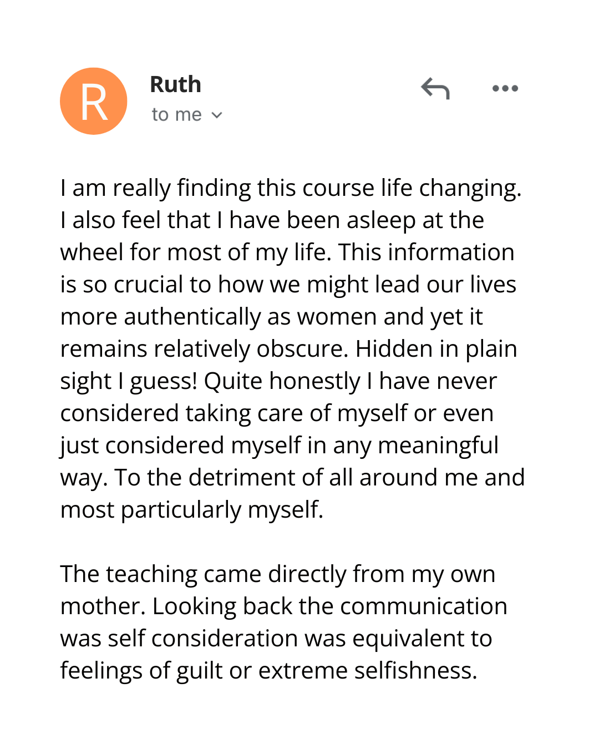Click the line 'mother. Looking back the communication'
This screenshot has width=599, height=749.
tap(283, 606)
